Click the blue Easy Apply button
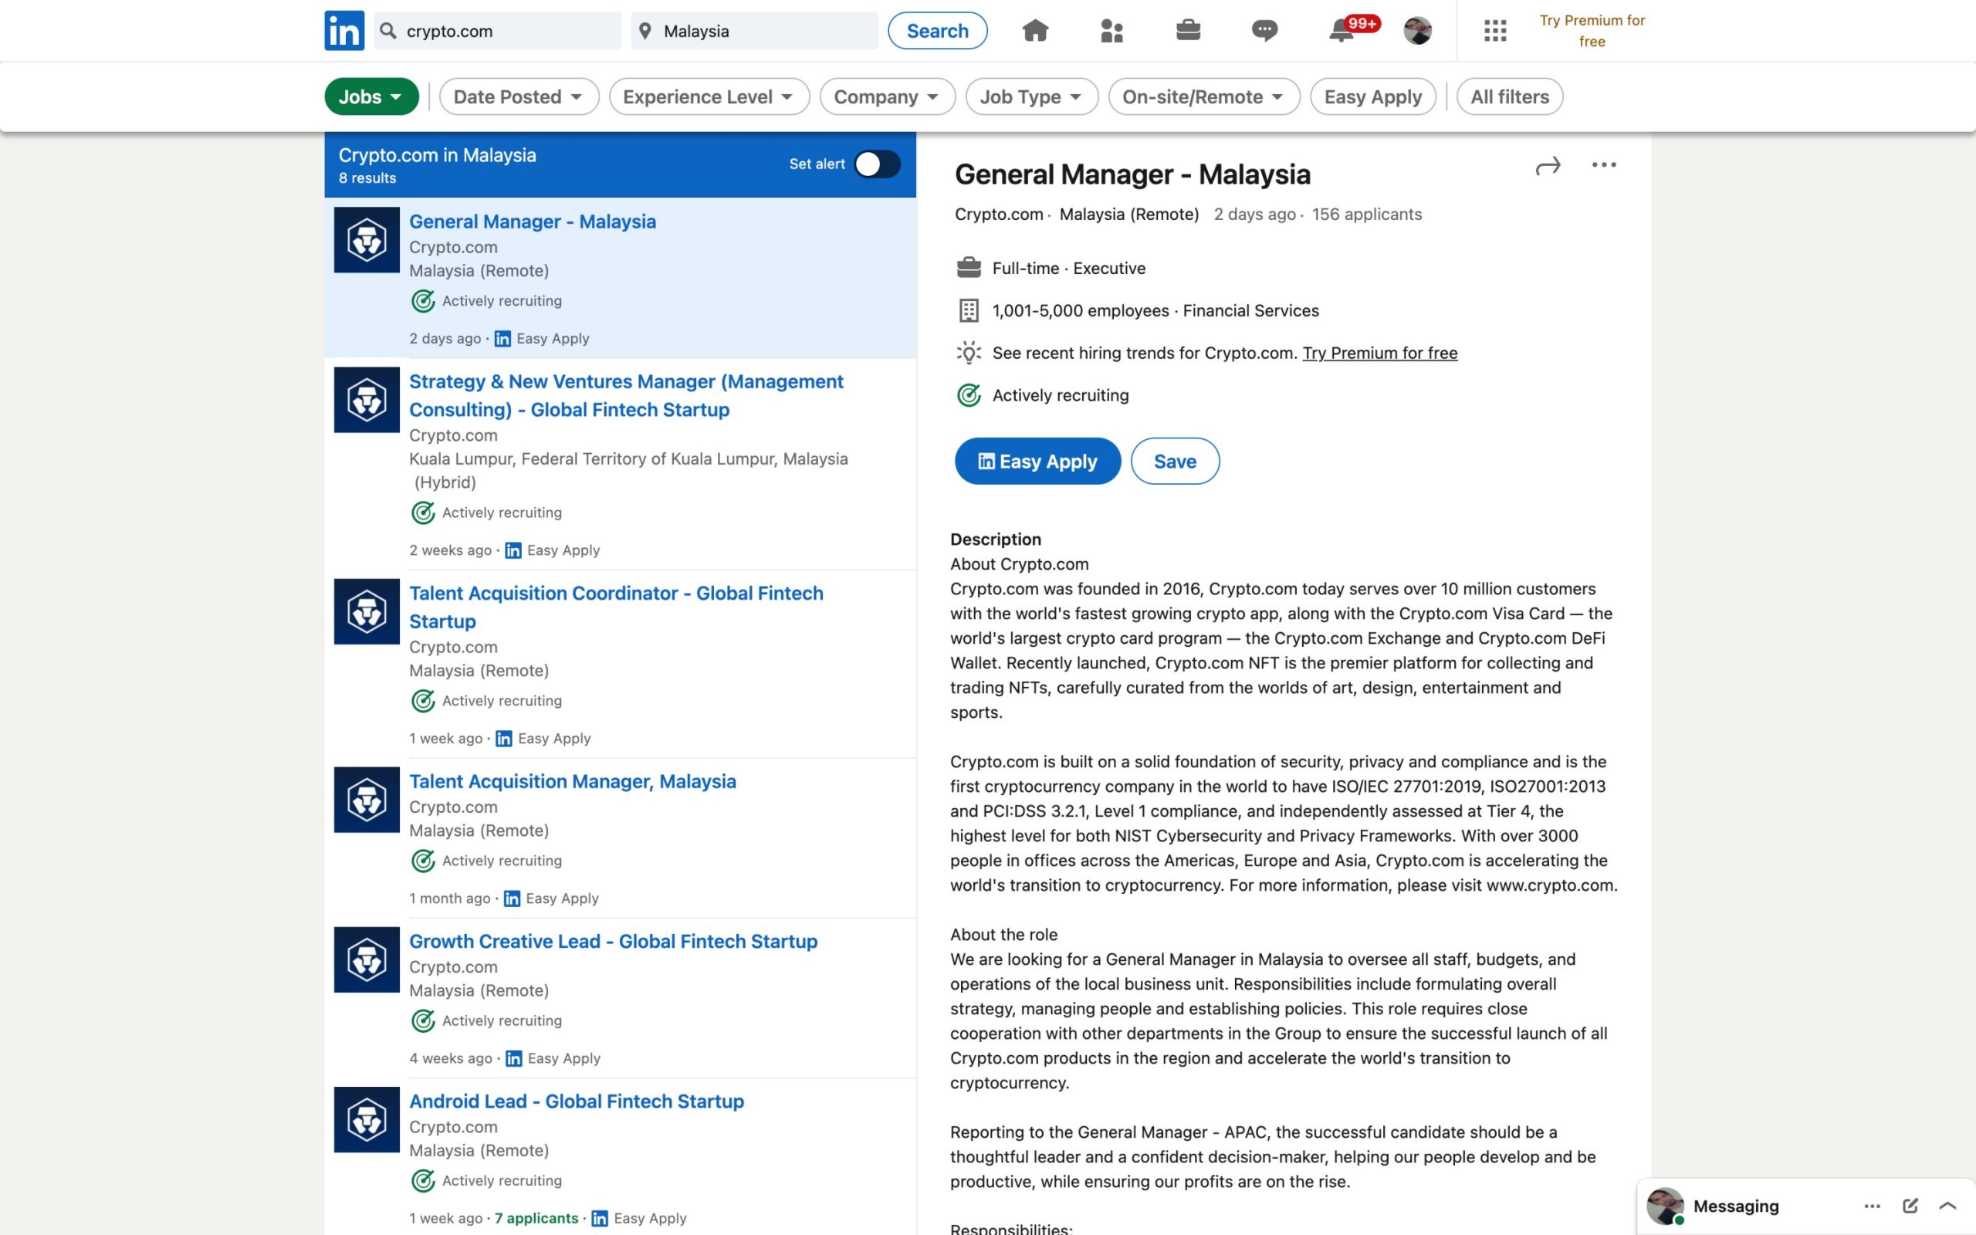The width and height of the screenshot is (1976, 1235). [x=1037, y=462]
